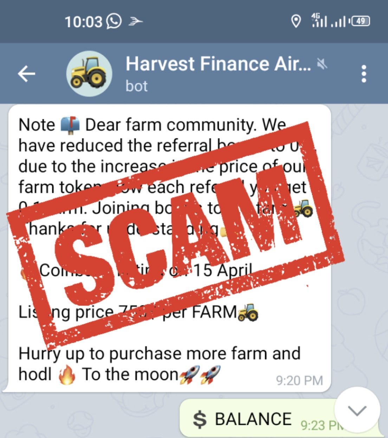Click WhatsApp icon in status bar

[114, 21]
